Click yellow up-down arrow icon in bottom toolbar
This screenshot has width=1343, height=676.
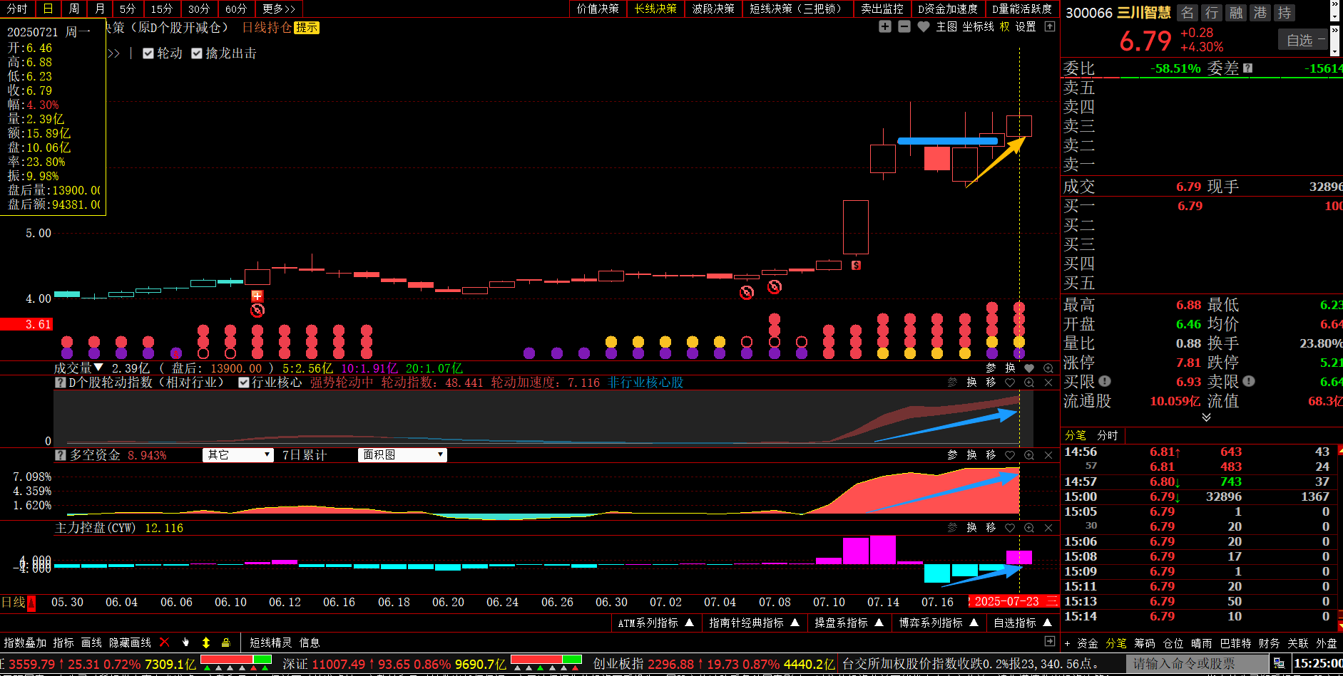click(x=206, y=643)
